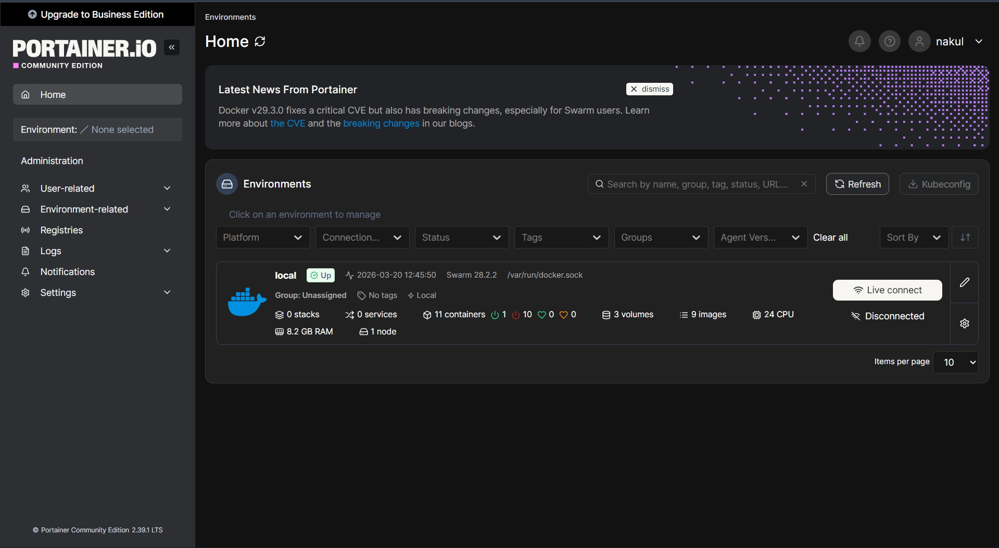Viewport: 999px width, 548px height.
Task: Expand the Platform filter dropdown
Action: pyautogui.click(x=263, y=237)
